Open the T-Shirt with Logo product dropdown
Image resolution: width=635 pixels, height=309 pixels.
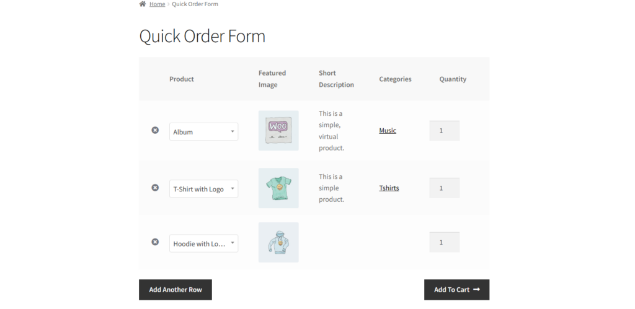point(203,189)
